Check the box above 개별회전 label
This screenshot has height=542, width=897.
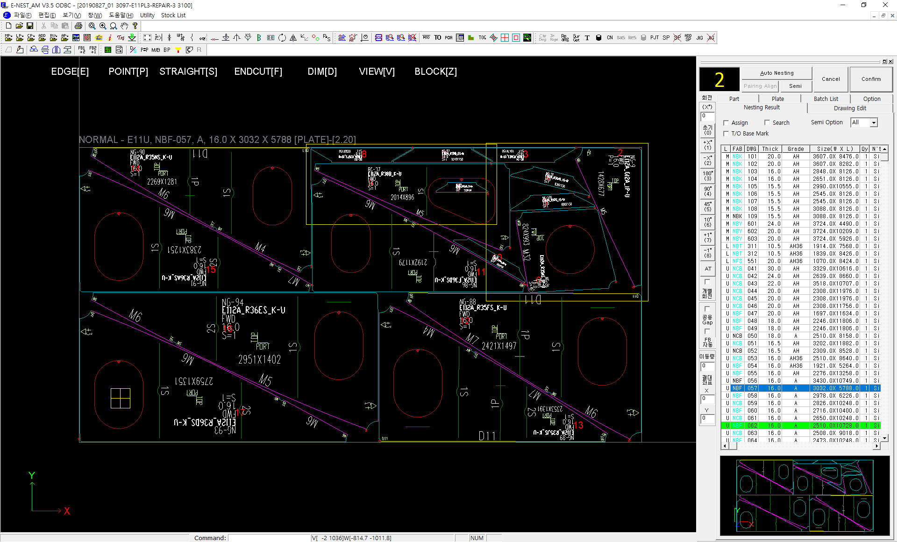coord(707,282)
